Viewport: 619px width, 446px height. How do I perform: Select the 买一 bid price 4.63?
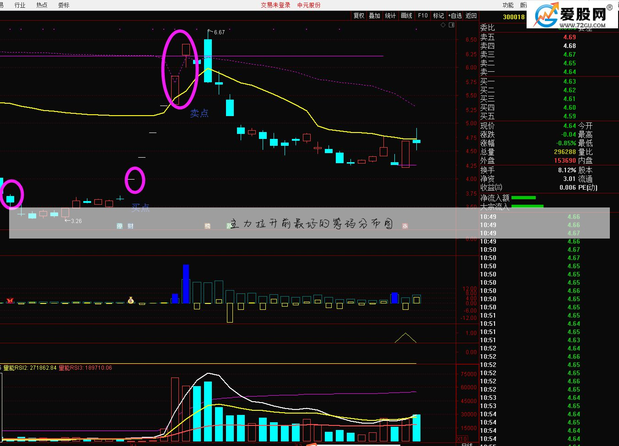[570, 81]
